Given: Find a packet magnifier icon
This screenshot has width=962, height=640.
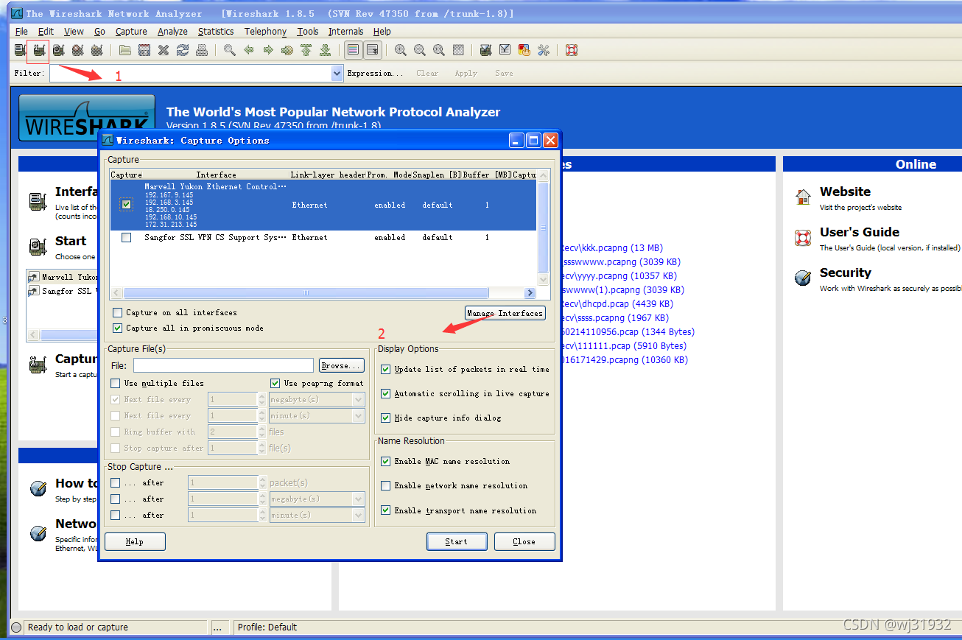Looking at the screenshot, I should tap(230, 50).
